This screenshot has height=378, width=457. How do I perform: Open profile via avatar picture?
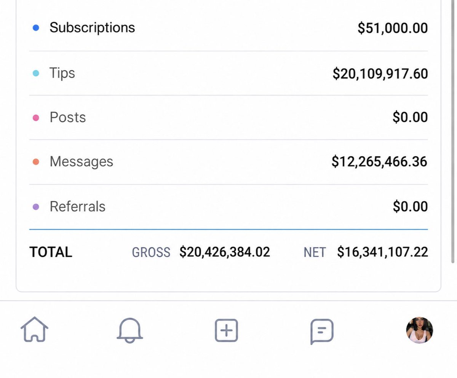[419, 330]
